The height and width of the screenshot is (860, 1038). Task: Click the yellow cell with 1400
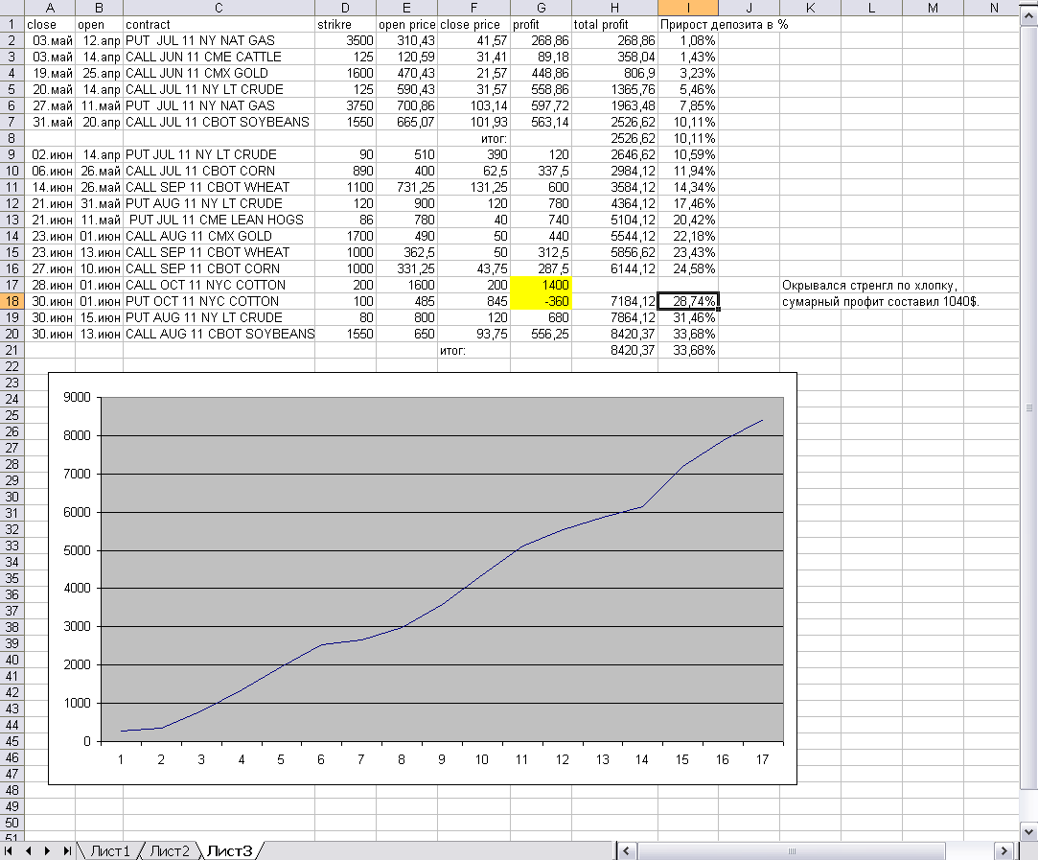coord(541,286)
